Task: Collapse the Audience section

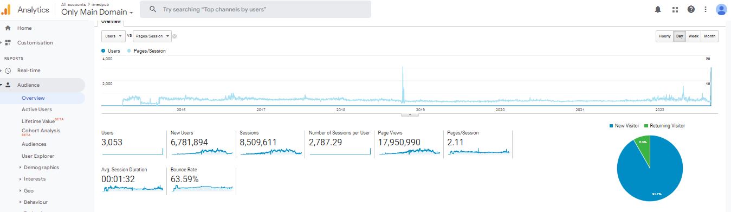Action: coord(2,85)
